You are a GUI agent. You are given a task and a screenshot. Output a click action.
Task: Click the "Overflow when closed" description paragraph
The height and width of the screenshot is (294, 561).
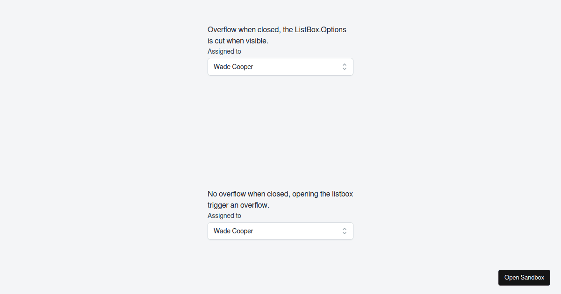pos(277,35)
